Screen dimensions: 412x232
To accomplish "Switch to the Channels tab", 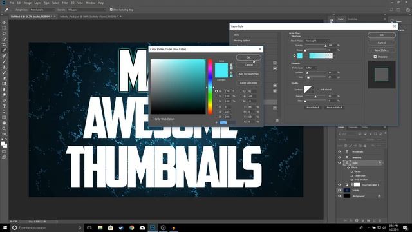I will click(353, 128).
